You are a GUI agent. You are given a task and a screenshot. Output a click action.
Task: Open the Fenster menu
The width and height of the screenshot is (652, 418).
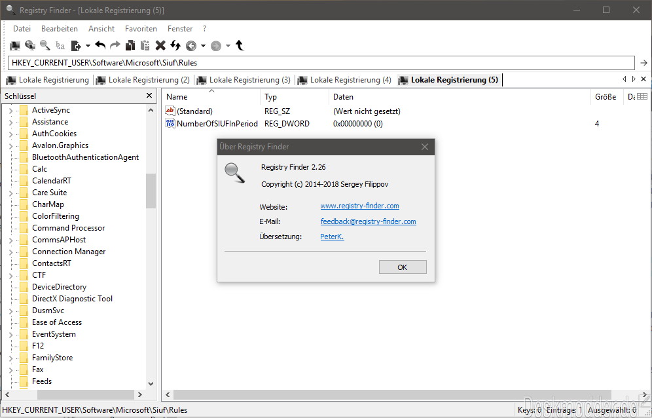pos(180,29)
